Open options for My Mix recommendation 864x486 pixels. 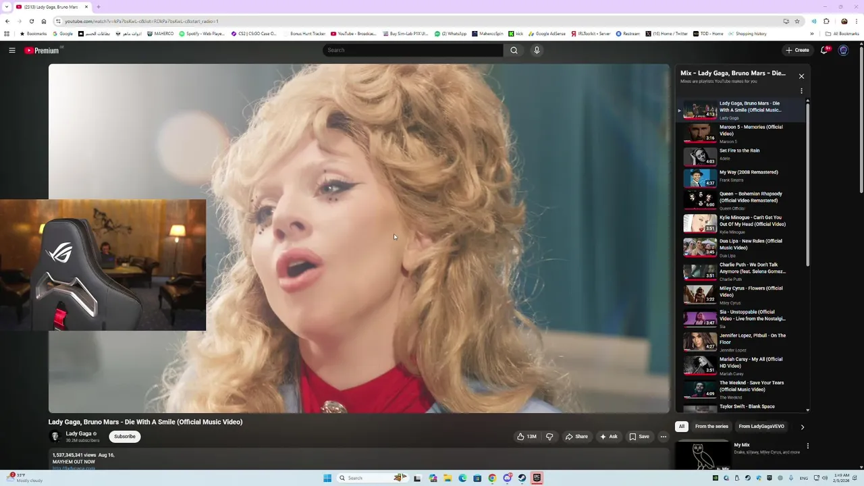(807, 446)
